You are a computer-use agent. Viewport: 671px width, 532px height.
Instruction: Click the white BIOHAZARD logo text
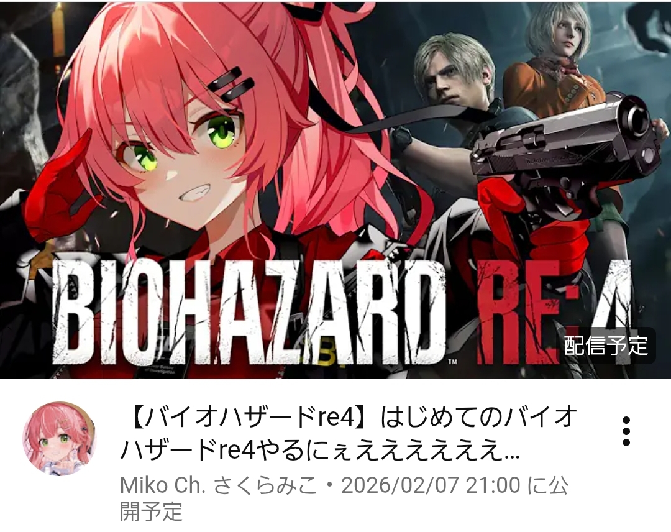coord(247,311)
